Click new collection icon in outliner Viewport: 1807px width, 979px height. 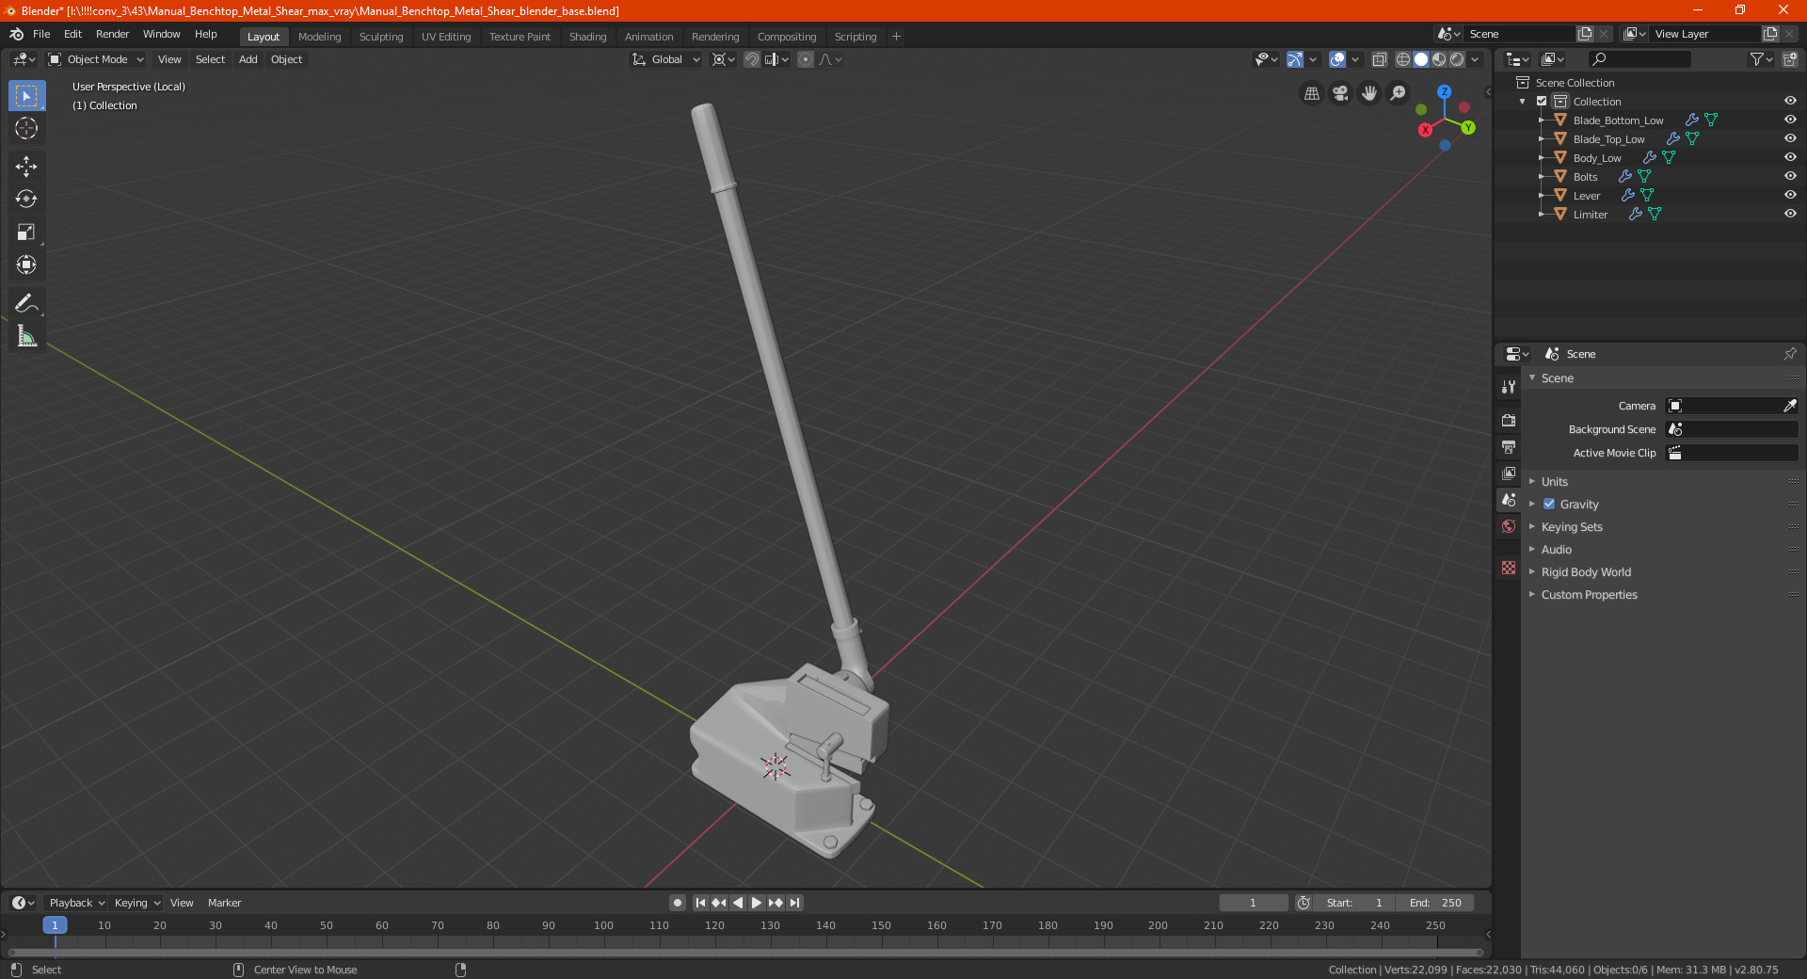1789,59
